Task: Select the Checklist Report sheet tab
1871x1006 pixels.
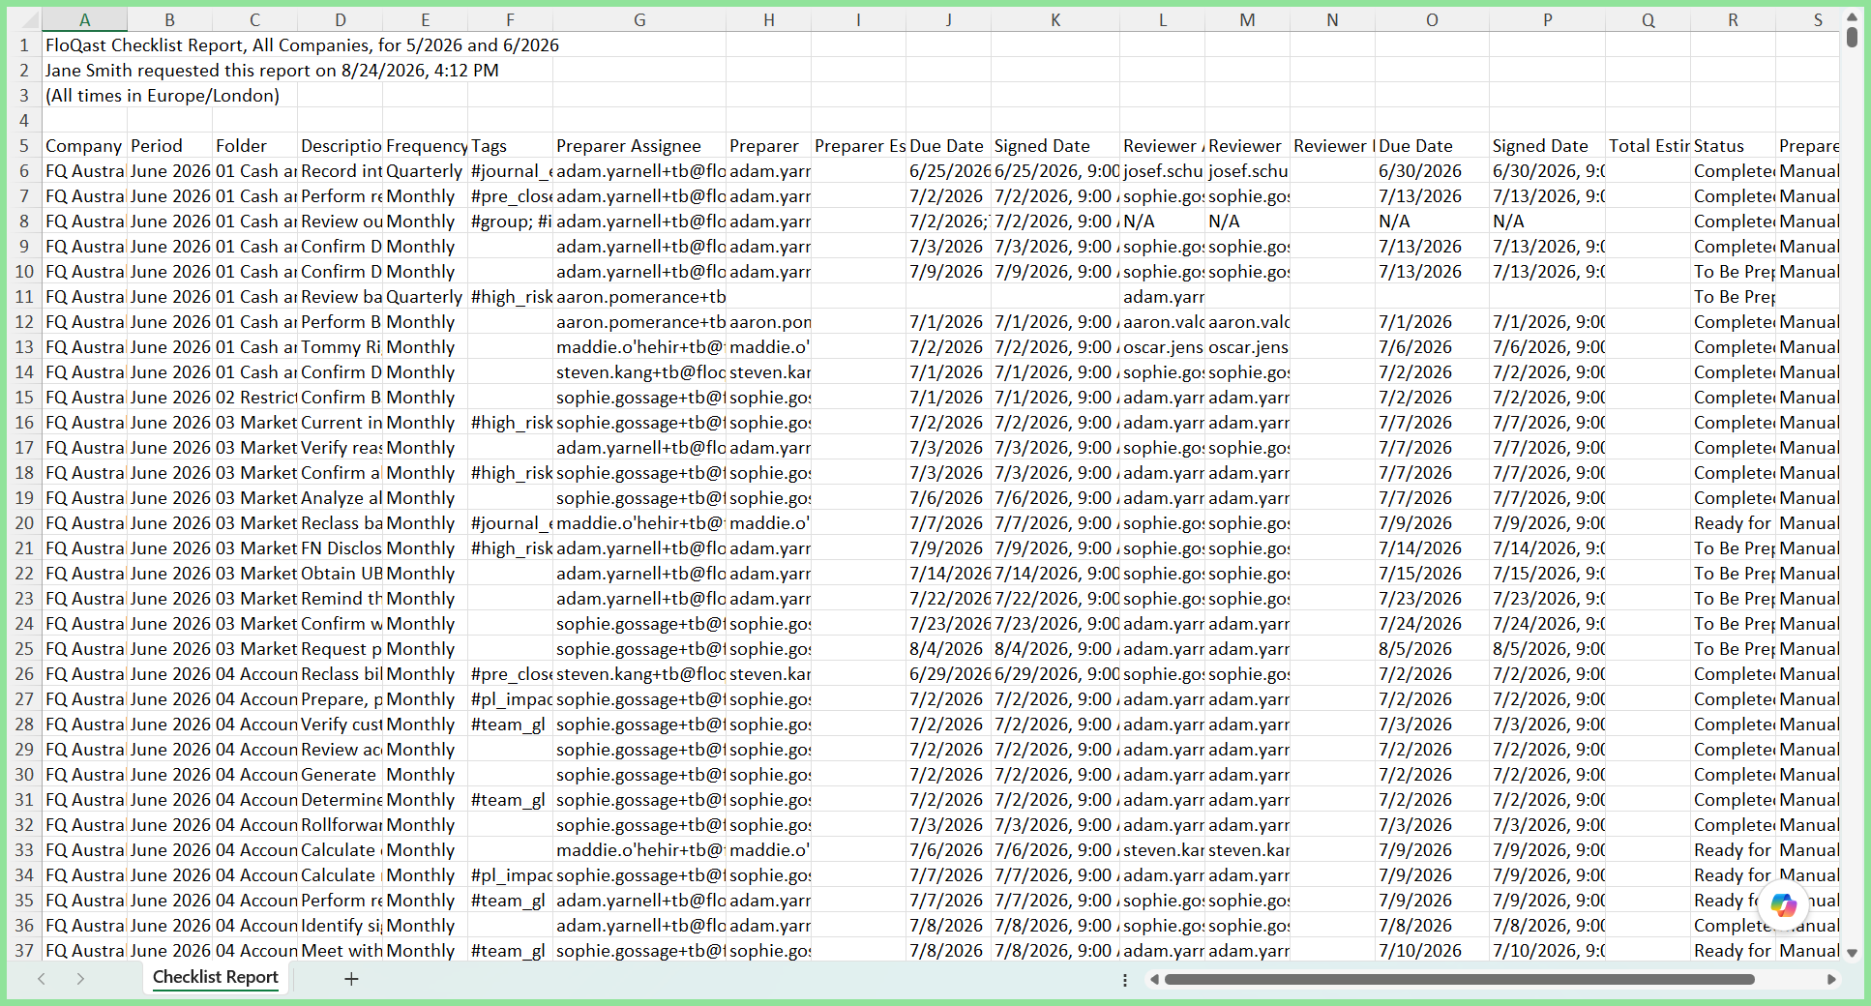Action: [x=215, y=977]
